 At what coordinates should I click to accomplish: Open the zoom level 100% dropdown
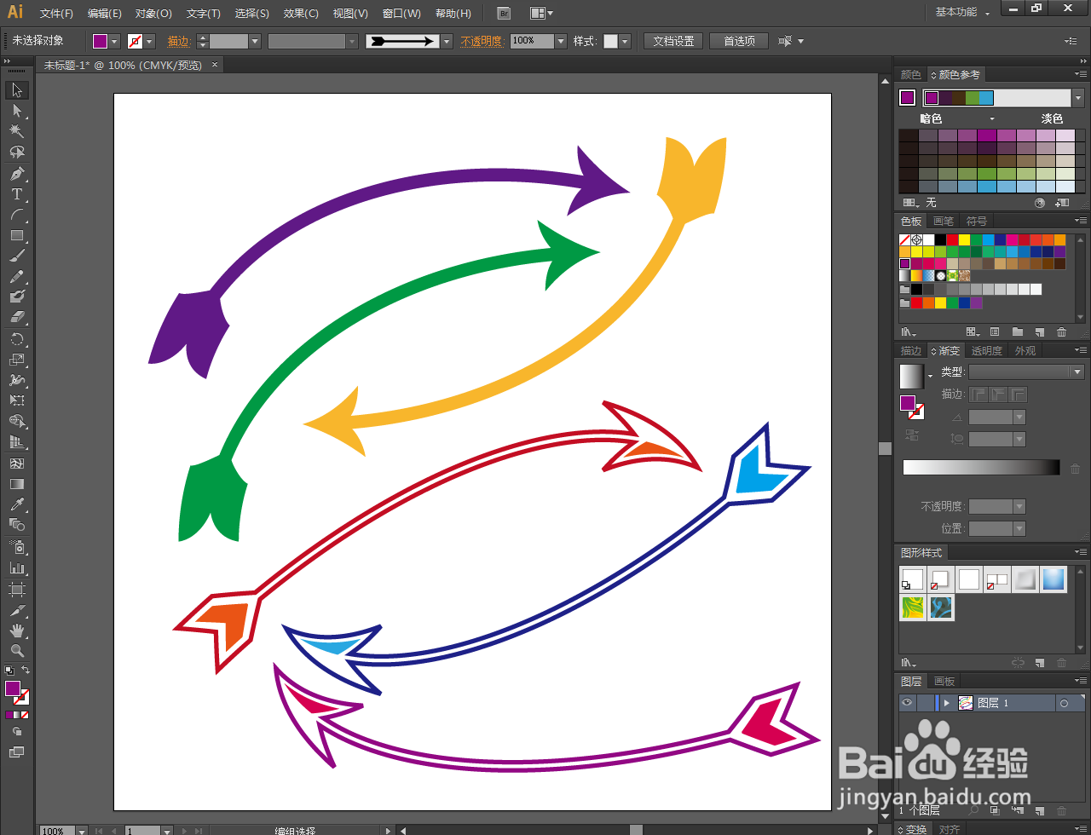[x=82, y=831]
